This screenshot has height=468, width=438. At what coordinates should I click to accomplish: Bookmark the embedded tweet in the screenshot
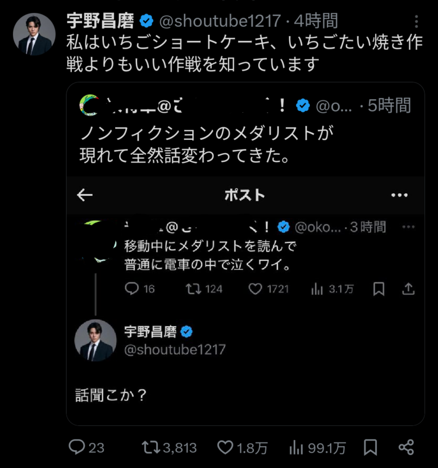point(379,288)
